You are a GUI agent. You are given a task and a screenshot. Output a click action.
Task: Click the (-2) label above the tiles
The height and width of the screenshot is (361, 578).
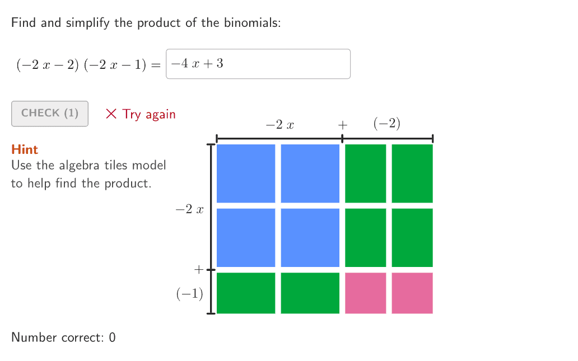tap(386, 123)
